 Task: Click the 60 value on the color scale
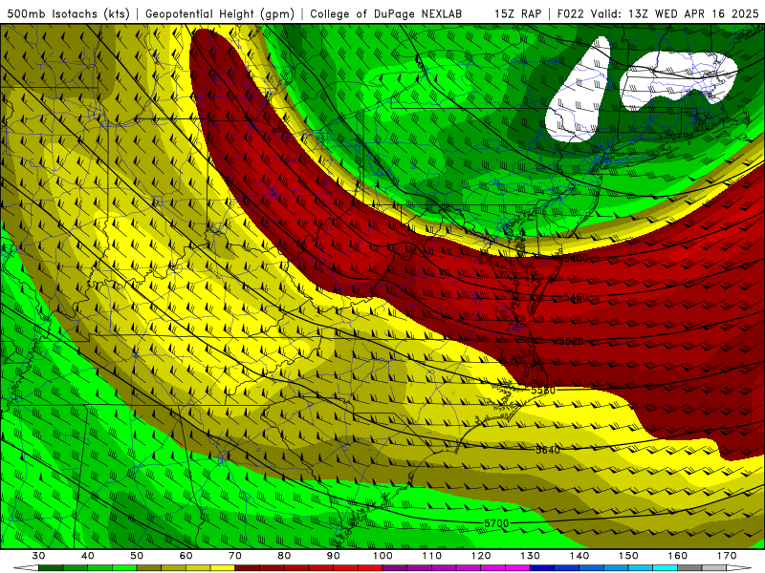click(186, 556)
